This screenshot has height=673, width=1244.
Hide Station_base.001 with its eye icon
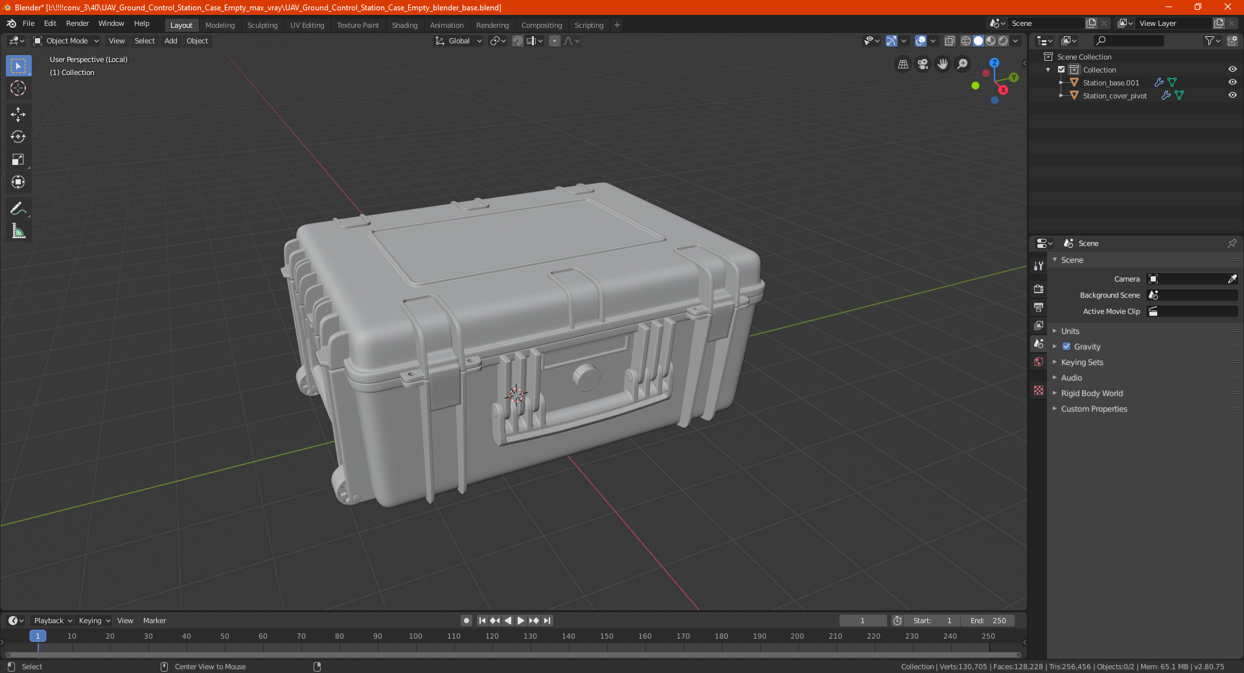tap(1232, 82)
